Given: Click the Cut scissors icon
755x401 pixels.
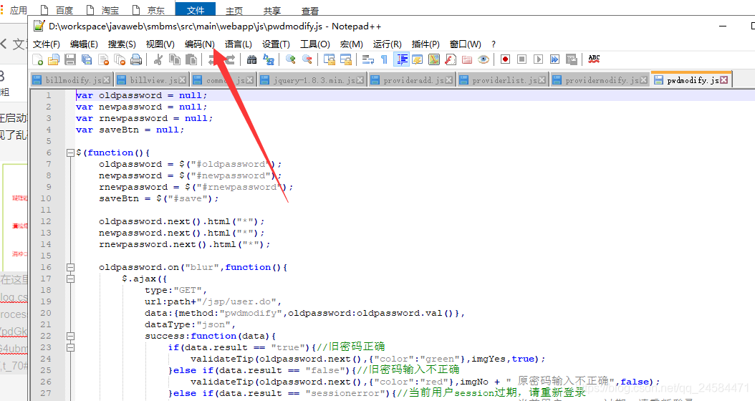Looking at the screenshot, I should (158, 59).
